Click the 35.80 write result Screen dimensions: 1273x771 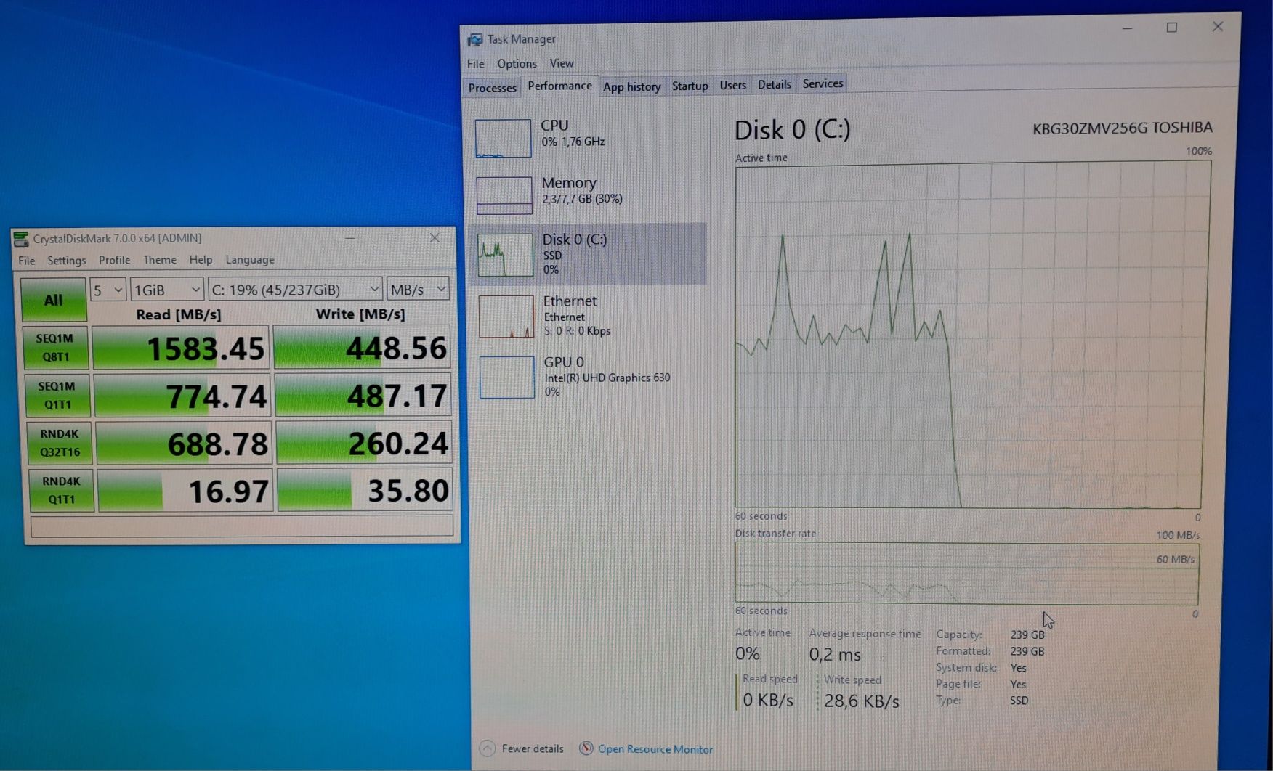(365, 490)
